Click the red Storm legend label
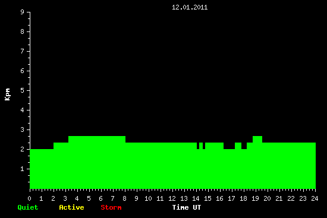 (111, 207)
